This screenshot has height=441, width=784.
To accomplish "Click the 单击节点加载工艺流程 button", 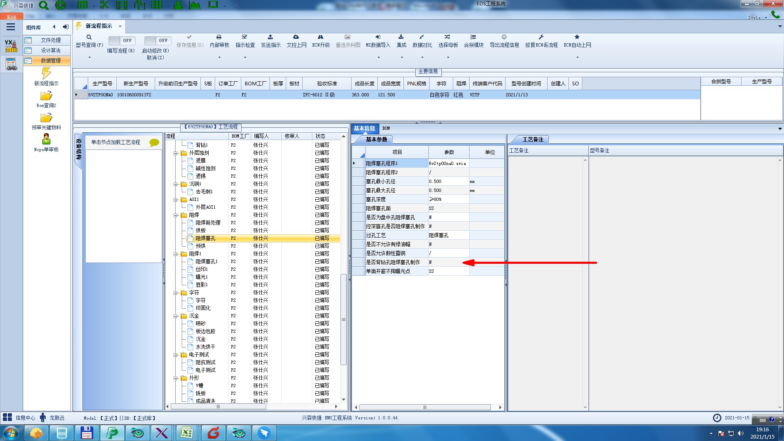I will 116,142.
